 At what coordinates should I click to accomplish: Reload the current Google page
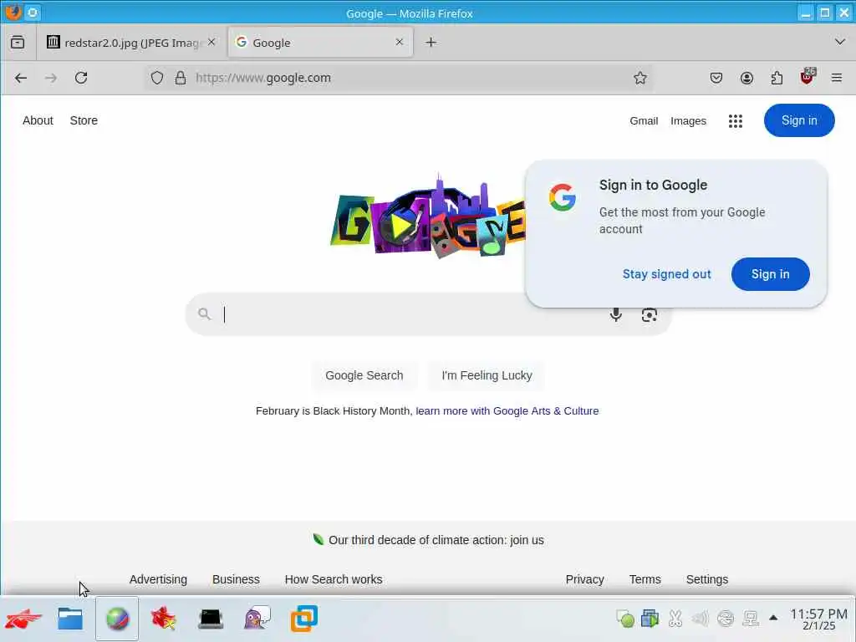pyautogui.click(x=81, y=78)
